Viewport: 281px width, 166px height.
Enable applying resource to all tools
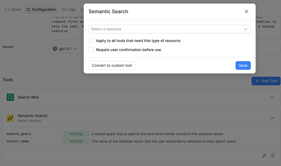point(91,40)
